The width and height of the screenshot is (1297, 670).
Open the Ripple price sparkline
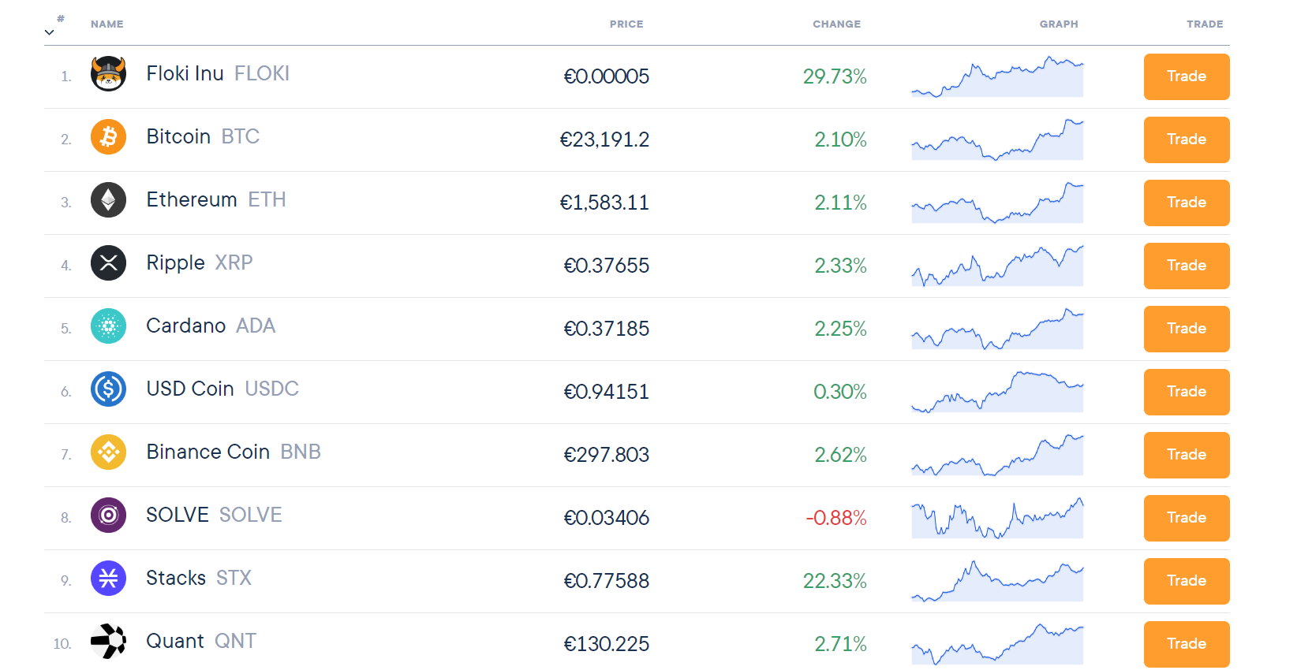tap(997, 266)
